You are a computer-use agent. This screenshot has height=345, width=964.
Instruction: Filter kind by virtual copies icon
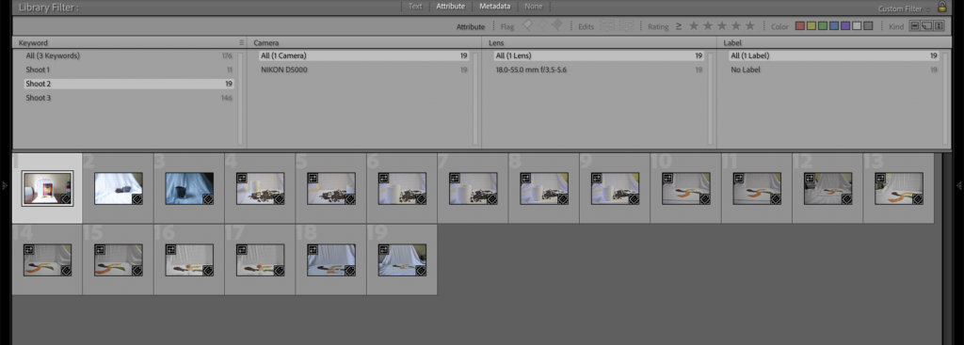(x=926, y=25)
